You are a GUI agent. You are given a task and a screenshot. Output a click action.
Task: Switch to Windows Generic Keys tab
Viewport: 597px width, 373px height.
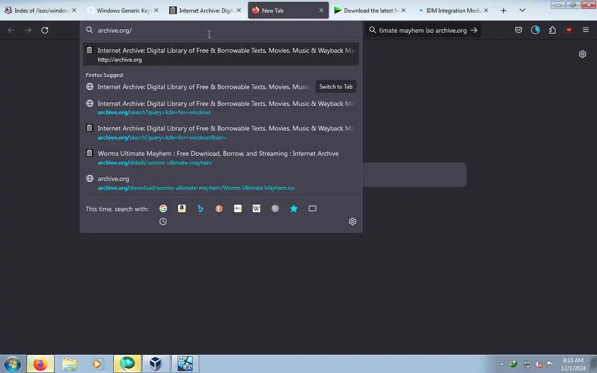(124, 10)
